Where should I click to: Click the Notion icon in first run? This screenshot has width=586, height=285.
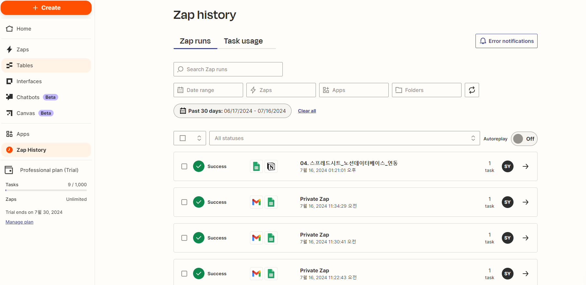point(271,166)
